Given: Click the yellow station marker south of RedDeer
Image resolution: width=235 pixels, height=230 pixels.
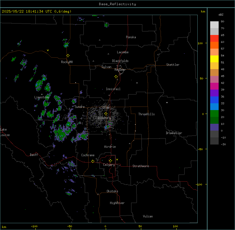Looking at the screenshot, I should [116, 77].
